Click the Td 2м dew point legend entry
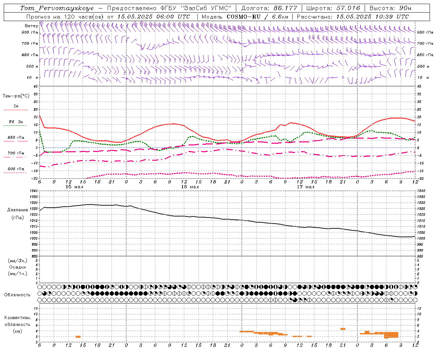Image resolution: width=435 pixels, height=348 pixels. 16,122
